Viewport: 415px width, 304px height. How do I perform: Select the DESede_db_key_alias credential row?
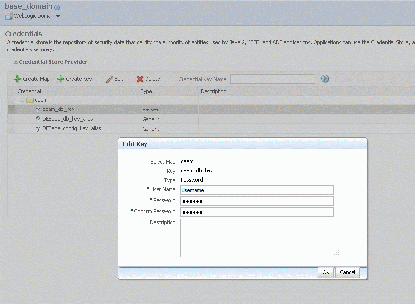(211, 119)
